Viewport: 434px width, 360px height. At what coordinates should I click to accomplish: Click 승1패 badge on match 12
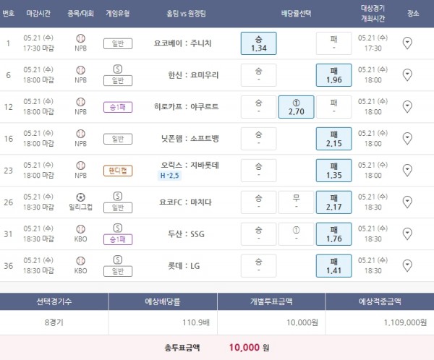[118, 107]
